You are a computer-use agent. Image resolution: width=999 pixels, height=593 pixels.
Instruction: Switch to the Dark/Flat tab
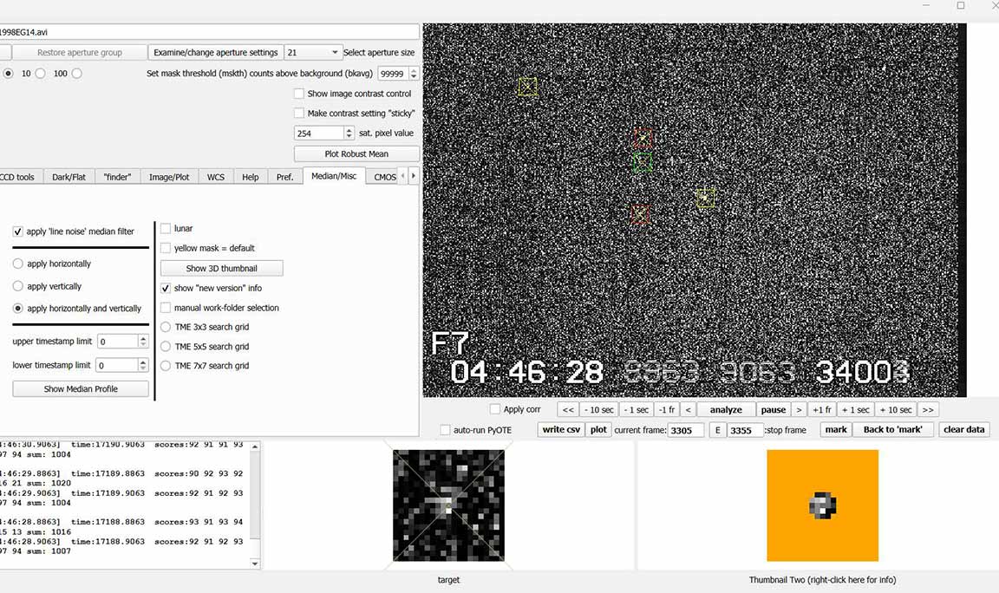[x=69, y=177]
